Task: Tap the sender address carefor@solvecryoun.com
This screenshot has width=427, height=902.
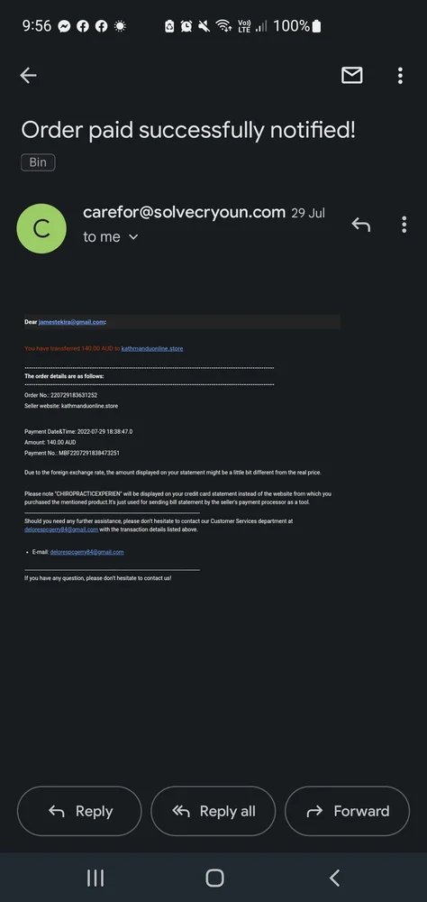Action: pos(184,212)
